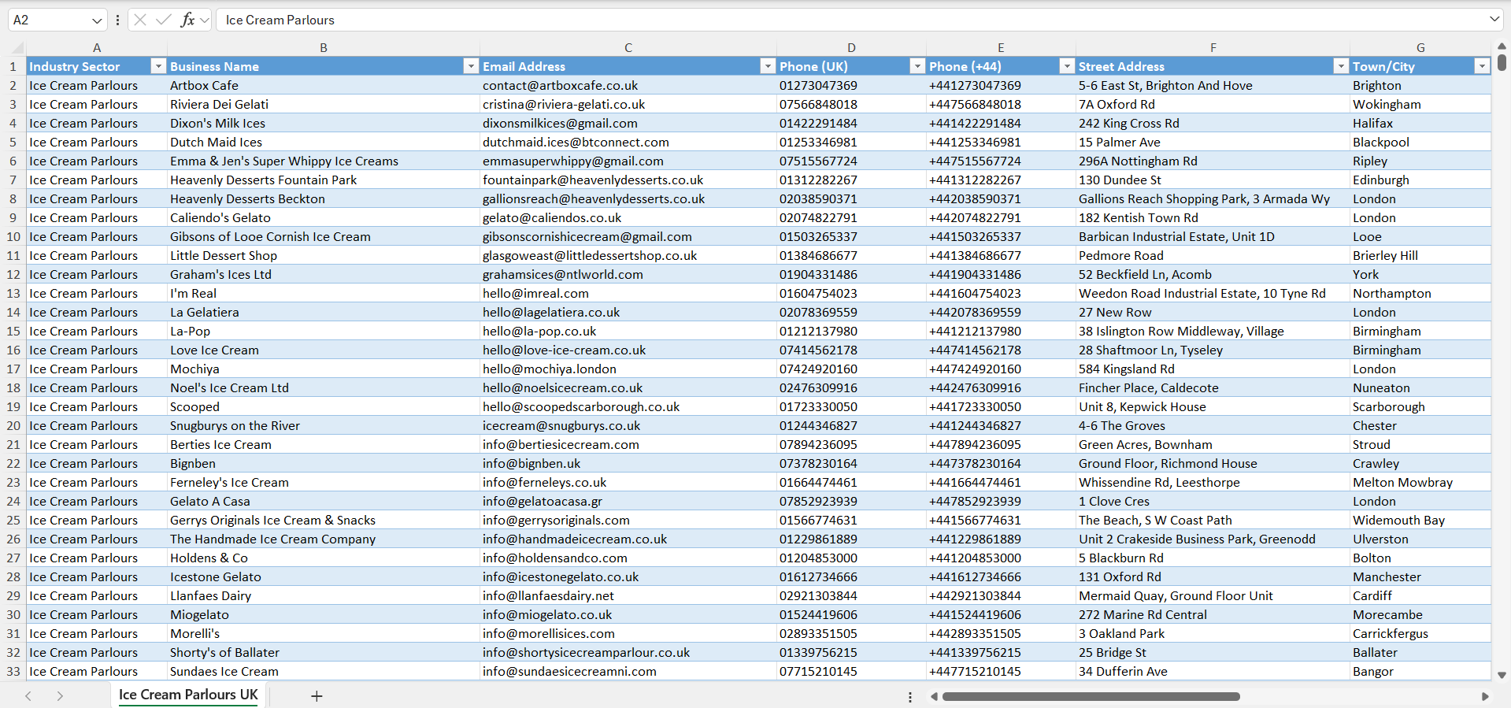This screenshot has height=708, width=1511.
Task: Open Phone (+44) filter dropdown
Action: coord(1067,66)
